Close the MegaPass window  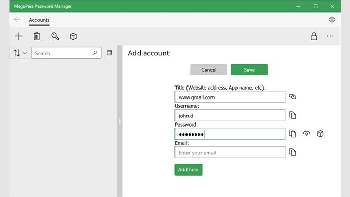coord(332,6)
